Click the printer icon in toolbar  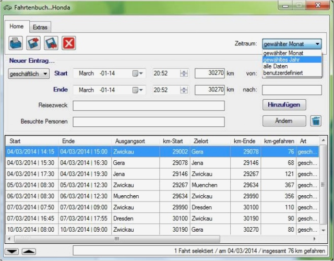tap(16, 43)
